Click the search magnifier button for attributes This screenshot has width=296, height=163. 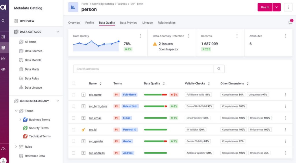(219, 69)
